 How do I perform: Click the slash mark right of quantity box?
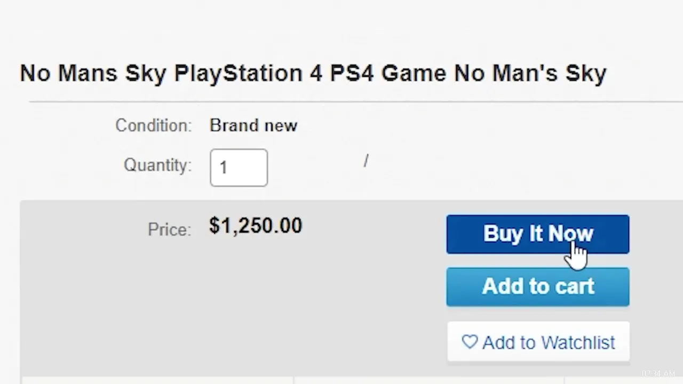pos(366,161)
